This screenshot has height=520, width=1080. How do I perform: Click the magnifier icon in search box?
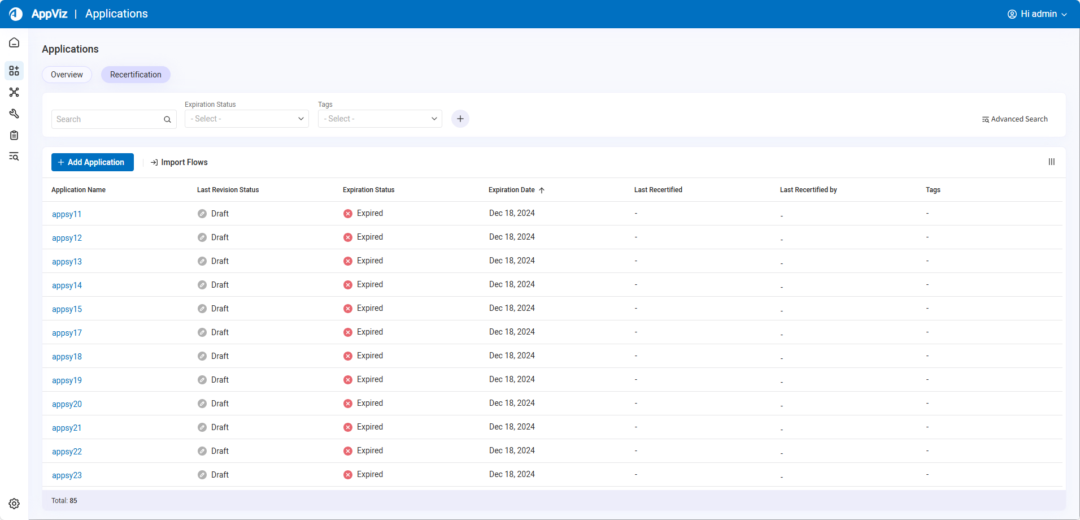click(x=167, y=119)
